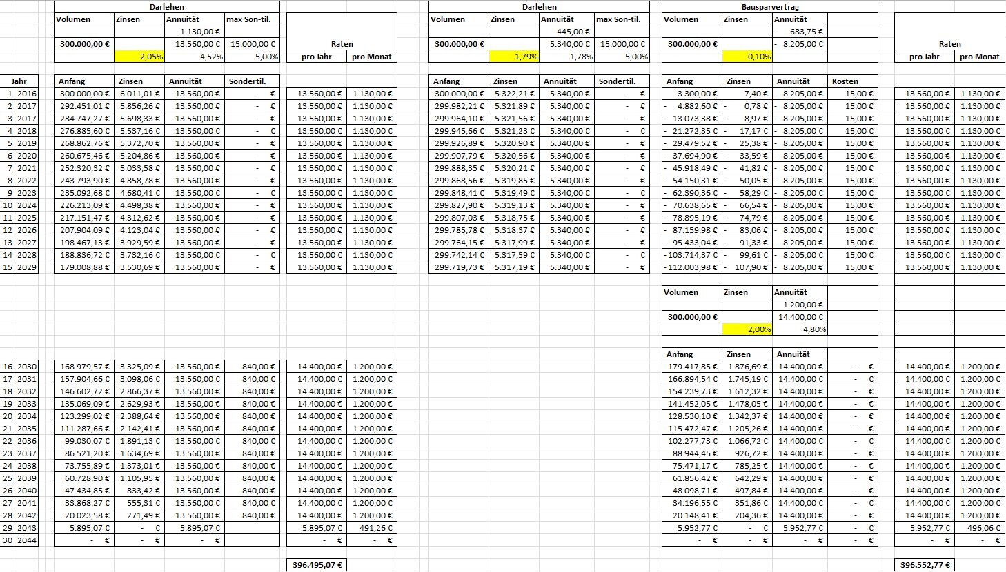1006x572 pixels.
Task: Click the monthly rate cell 496,06 €
Action: tap(980, 528)
